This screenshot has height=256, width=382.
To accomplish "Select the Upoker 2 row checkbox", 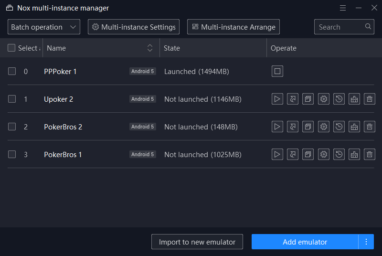I will tap(12, 99).
